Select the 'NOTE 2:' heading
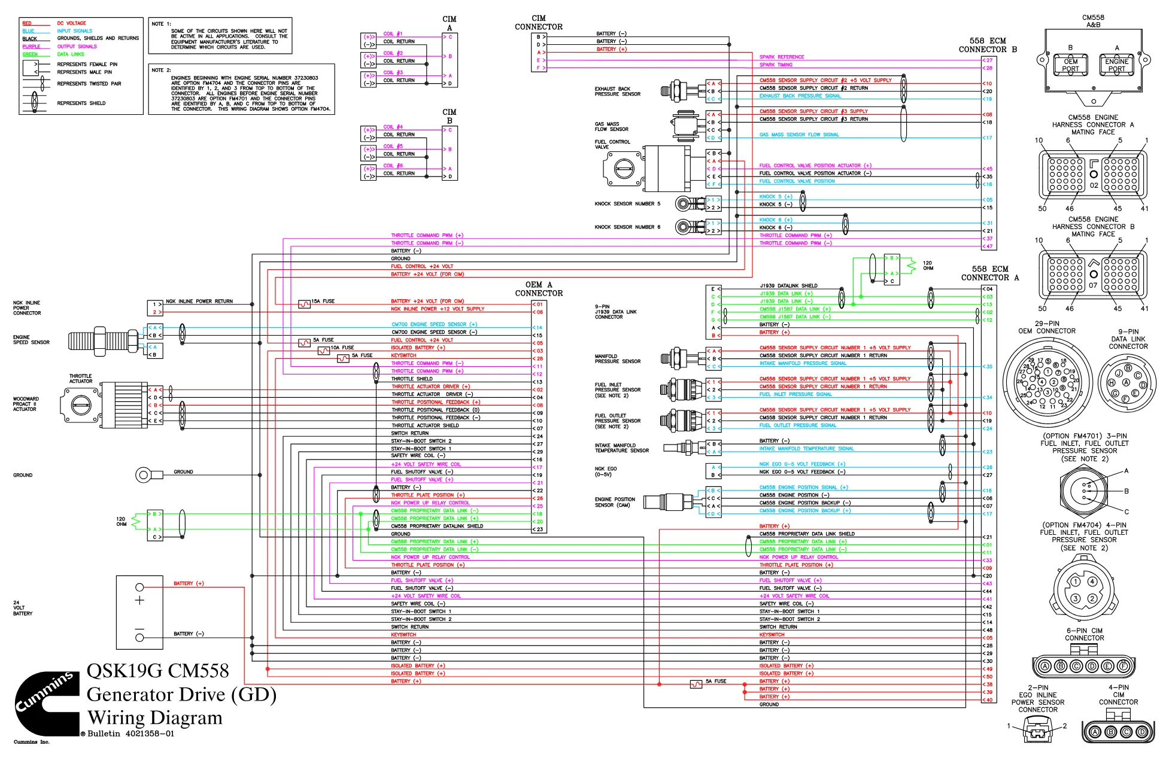The height and width of the screenshot is (758, 1172). coord(161,70)
